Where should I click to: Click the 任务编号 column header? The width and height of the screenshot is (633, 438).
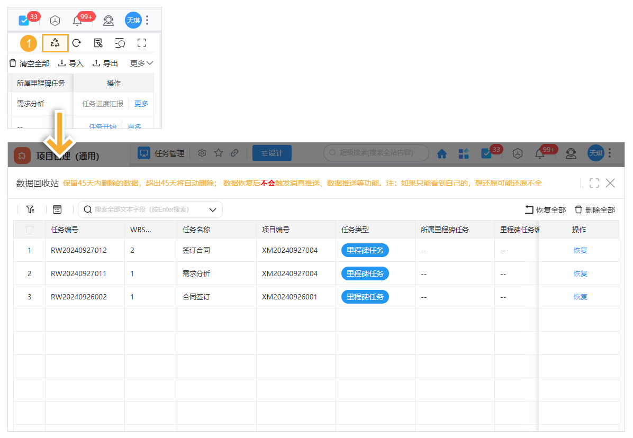[65, 230]
